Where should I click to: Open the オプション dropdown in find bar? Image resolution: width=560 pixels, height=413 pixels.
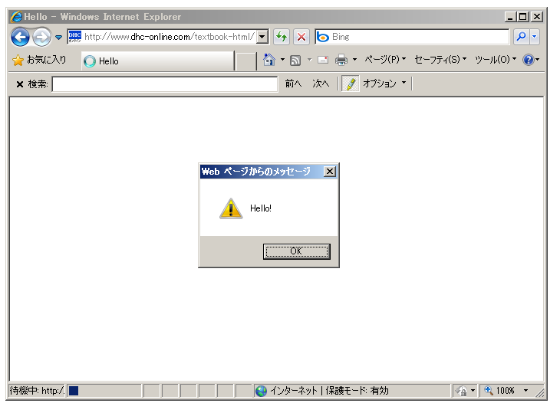[384, 84]
